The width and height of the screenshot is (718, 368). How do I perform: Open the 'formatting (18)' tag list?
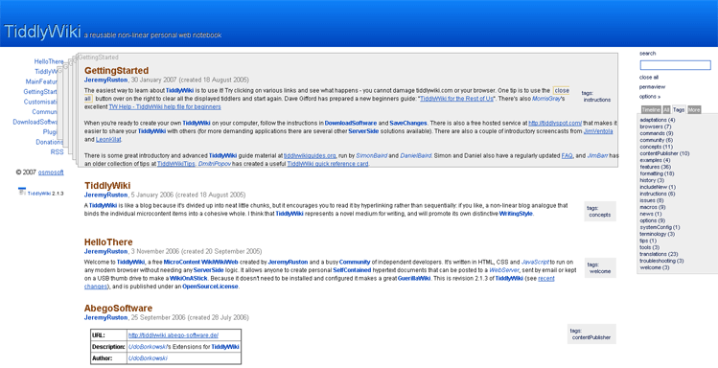[x=657, y=173]
